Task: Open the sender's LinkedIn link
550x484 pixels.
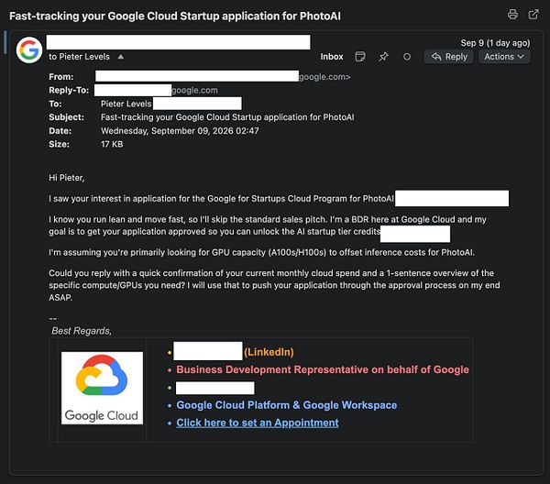Action: click(x=269, y=352)
